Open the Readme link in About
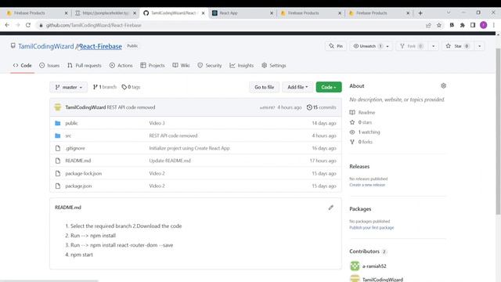Viewport: 501px width, 282px height. [x=362, y=113]
